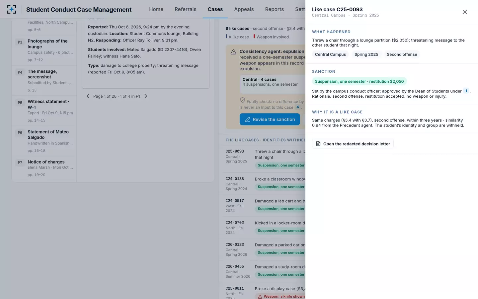Close the Like case C25-0093 panel

[464, 12]
